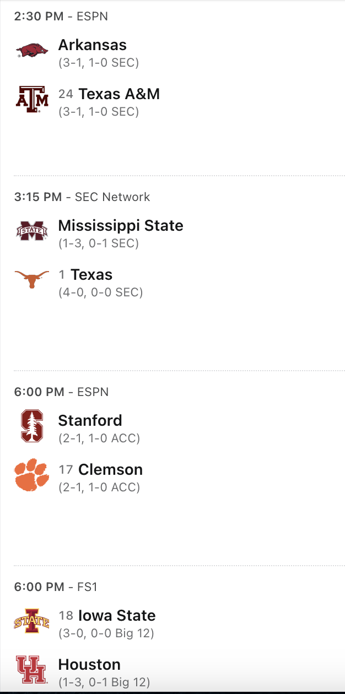Click the Mississippi State logo
345x694 pixels.
[31, 231]
